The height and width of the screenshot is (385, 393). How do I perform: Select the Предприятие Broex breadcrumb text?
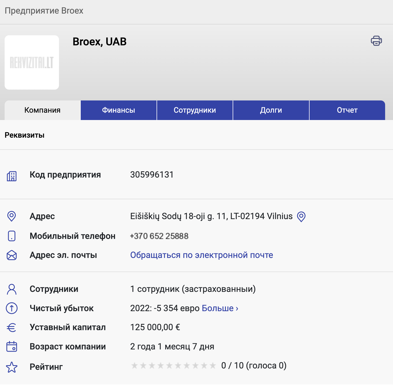(x=44, y=11)
